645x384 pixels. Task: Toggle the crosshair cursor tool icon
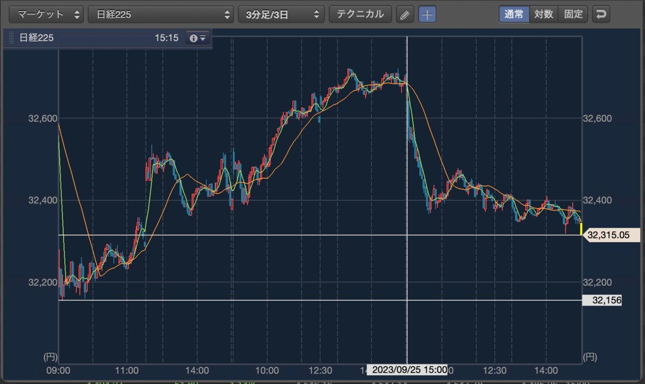427,15
